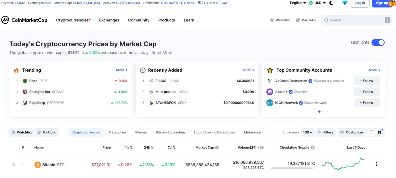This screenshot has width=396, height=178.
Task: Select the Cryptocurrencies tab
Action: 86,132
